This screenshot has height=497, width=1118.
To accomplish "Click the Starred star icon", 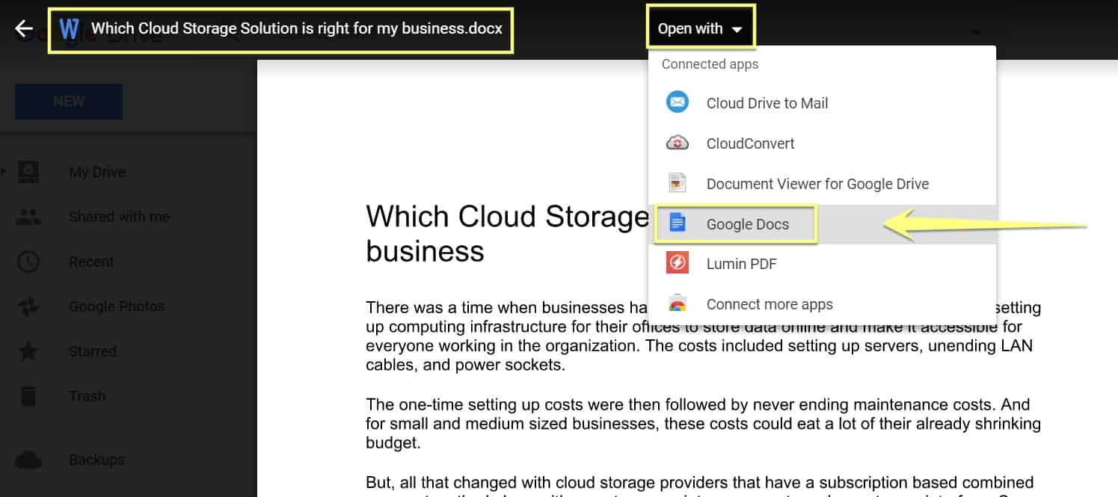I will [x=28, y=351].
